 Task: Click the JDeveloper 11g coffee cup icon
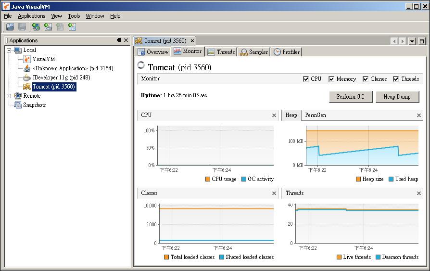coord(27,77)
